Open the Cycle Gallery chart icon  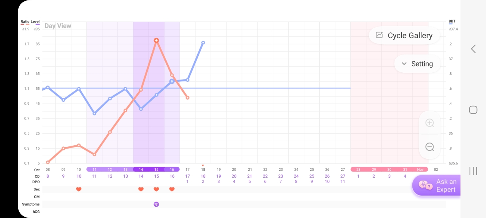point(380,35)
